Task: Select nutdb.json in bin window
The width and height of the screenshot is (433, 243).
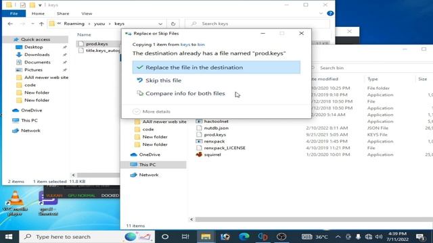Action: click(216, 128)
